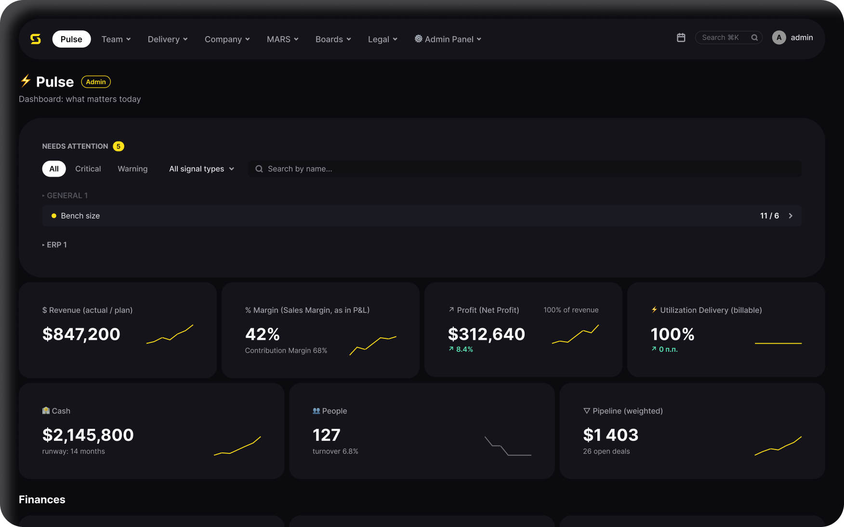
Task: Open All signal types filter dropdown
Action: pyautogui.click(x=201, y=169)
